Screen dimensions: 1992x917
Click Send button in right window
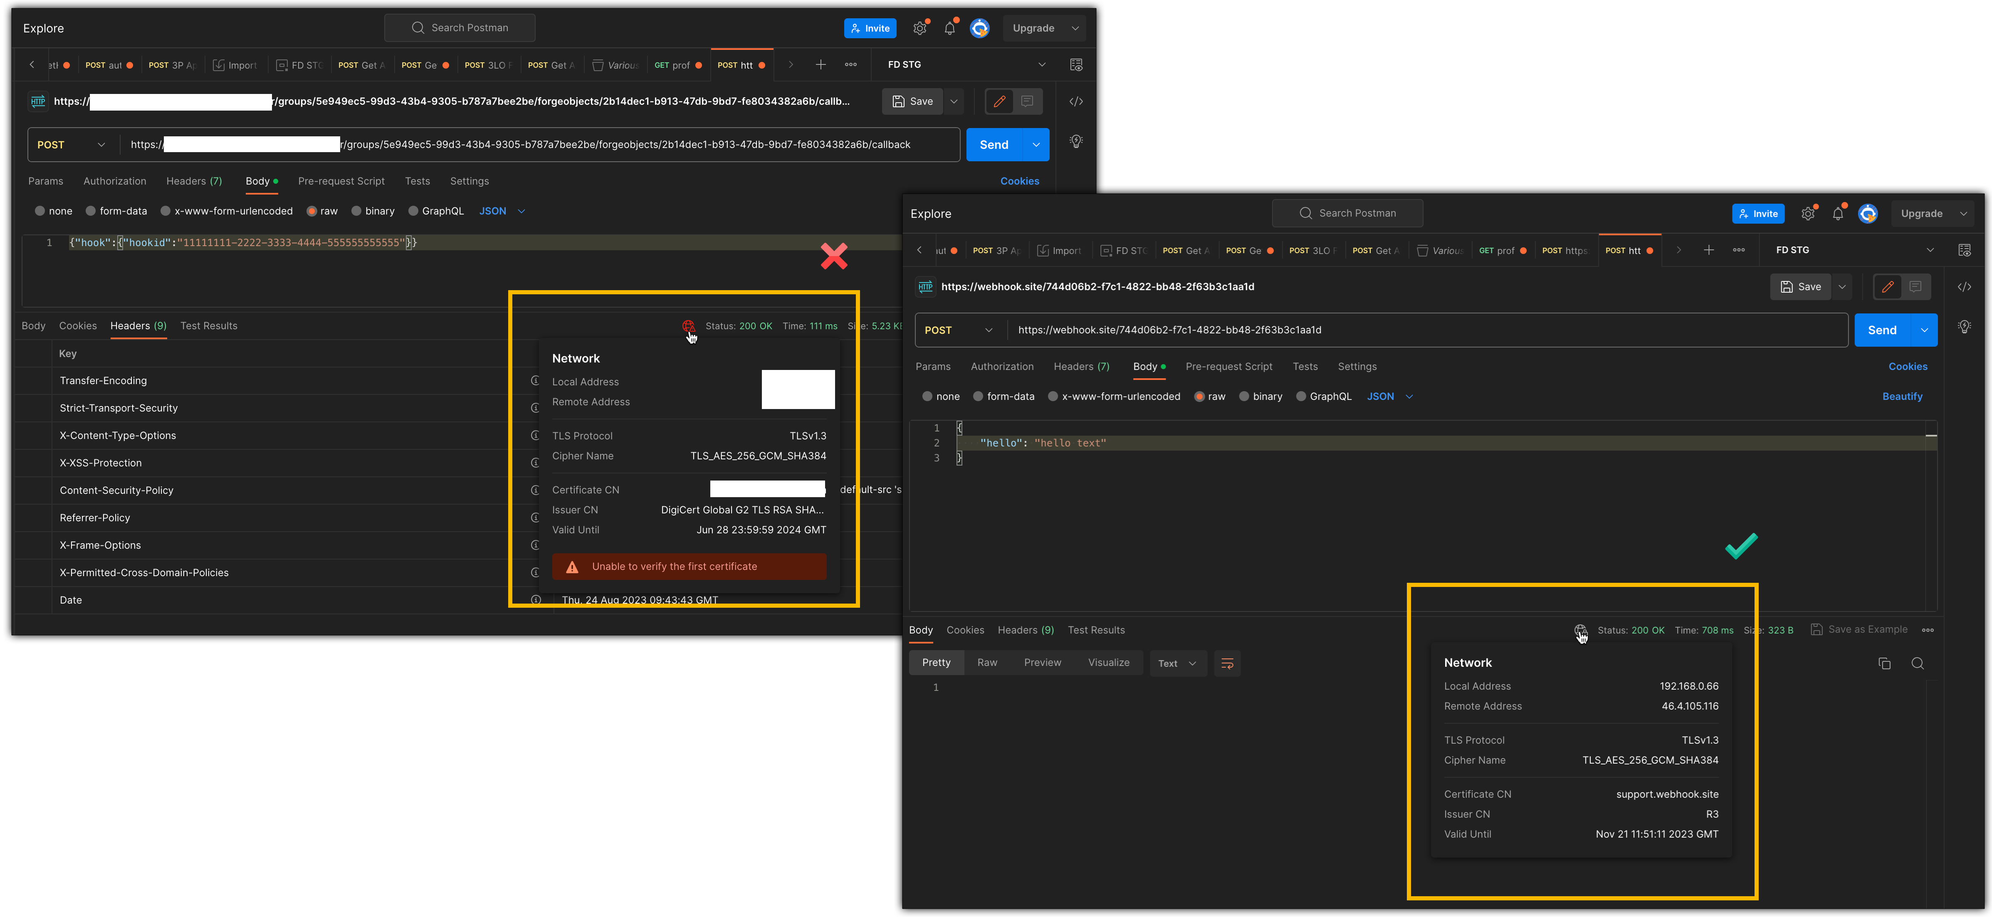click(x=1881, y=330)
